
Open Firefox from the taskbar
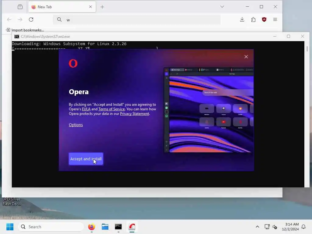pyautogui.click(x=91, y=227)
